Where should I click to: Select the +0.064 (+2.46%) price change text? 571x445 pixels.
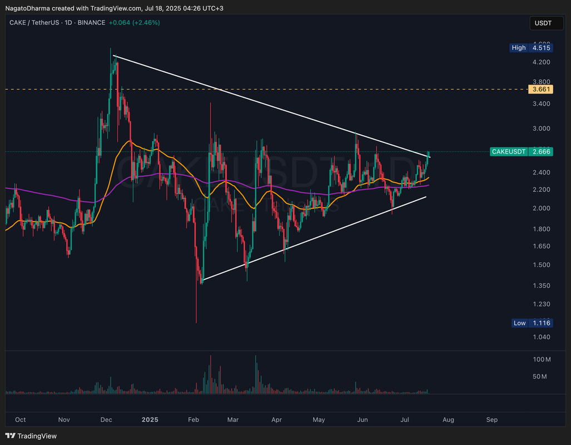click(134, 23)
